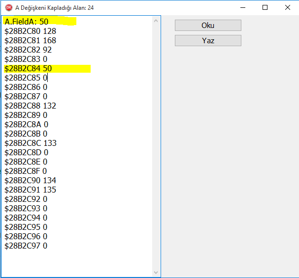The image size is (299, 278).
Task: Click the Delphi app icon in title bar
Action: (8, 7)
